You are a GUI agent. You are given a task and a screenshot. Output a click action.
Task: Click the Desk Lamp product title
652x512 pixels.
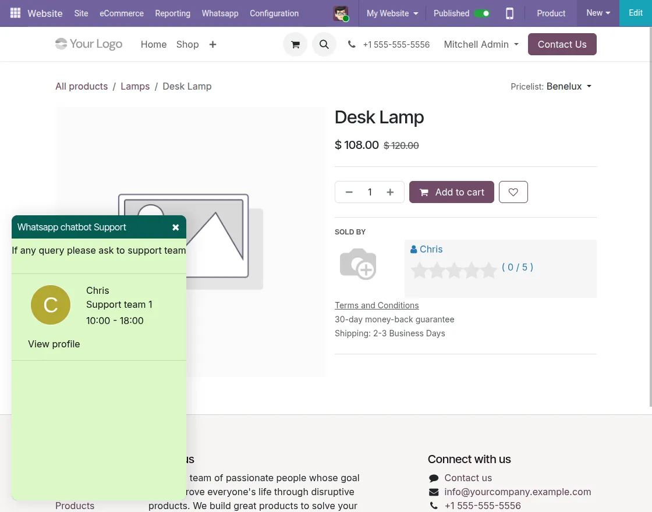coord(379,117)
